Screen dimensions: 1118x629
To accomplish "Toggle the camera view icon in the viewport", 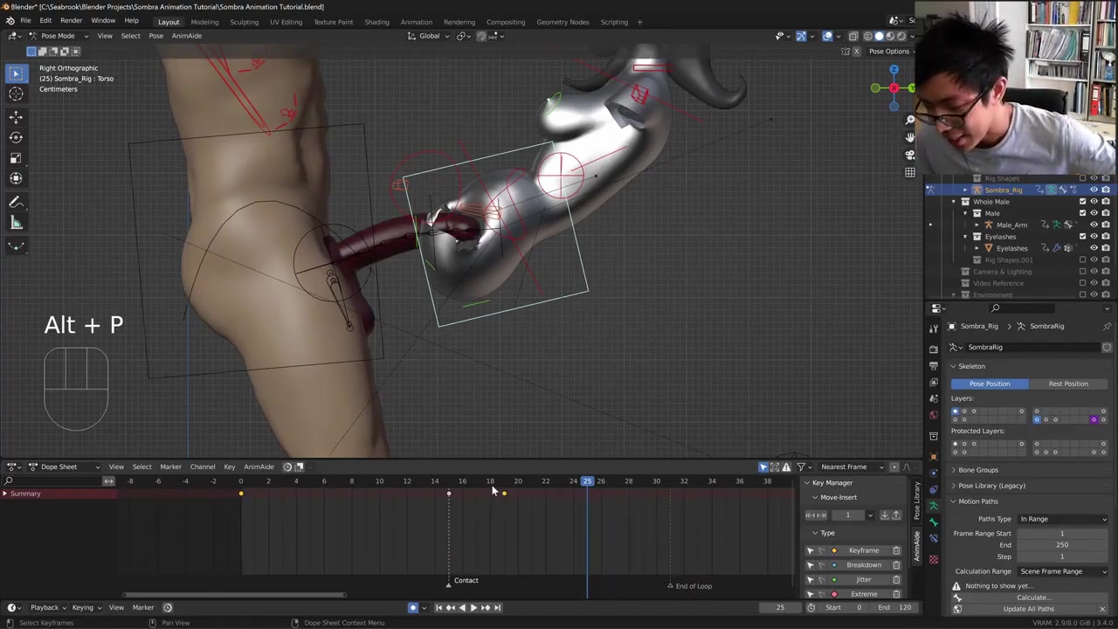I will pyautogui.click(x=909, y=155).
